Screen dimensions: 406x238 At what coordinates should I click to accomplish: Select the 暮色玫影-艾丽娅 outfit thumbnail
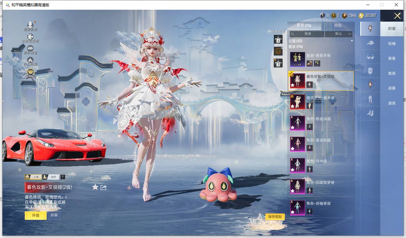[x=298, y=81]
